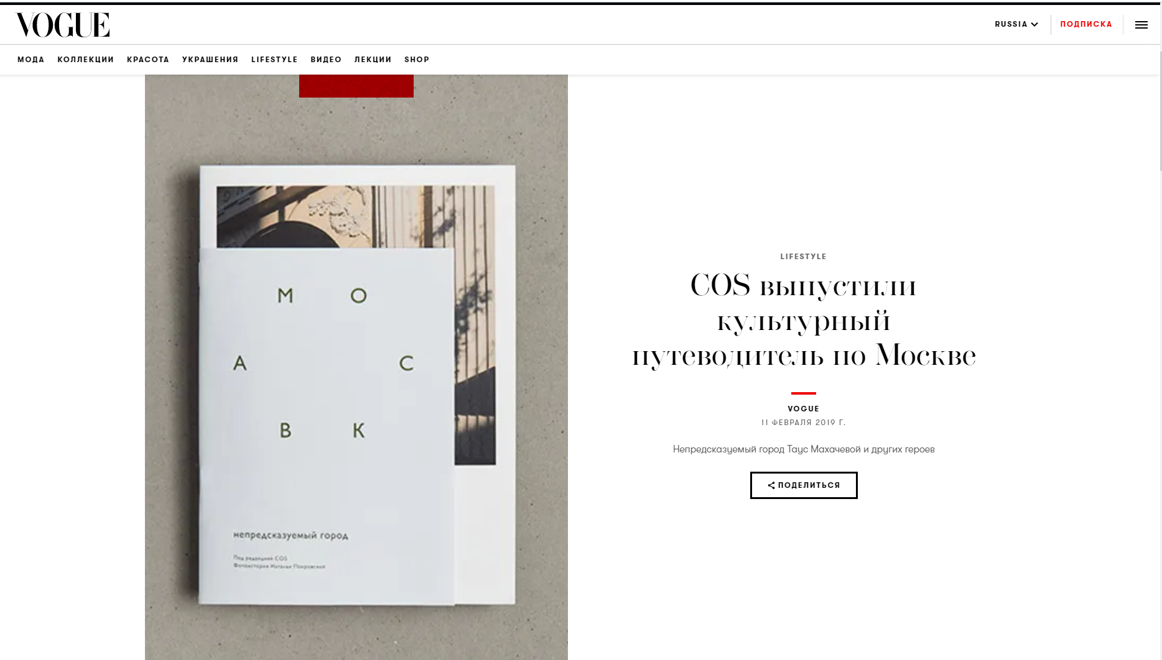
Task: Open the Shop menu item
Action: (x=417, y=60)
